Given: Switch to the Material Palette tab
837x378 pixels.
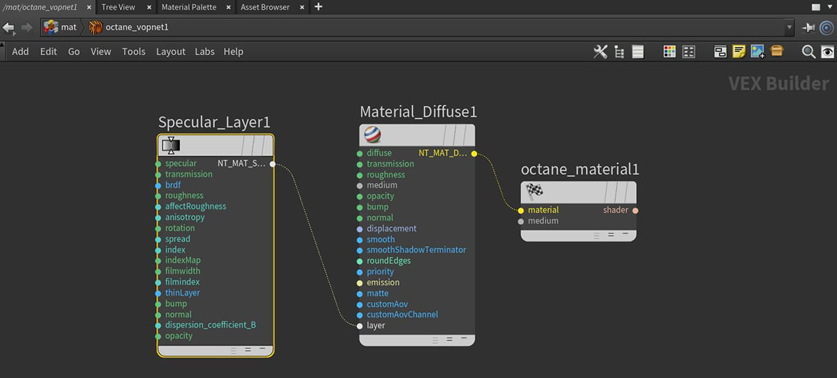Looking at the screenshot, I should coord(188,7).
